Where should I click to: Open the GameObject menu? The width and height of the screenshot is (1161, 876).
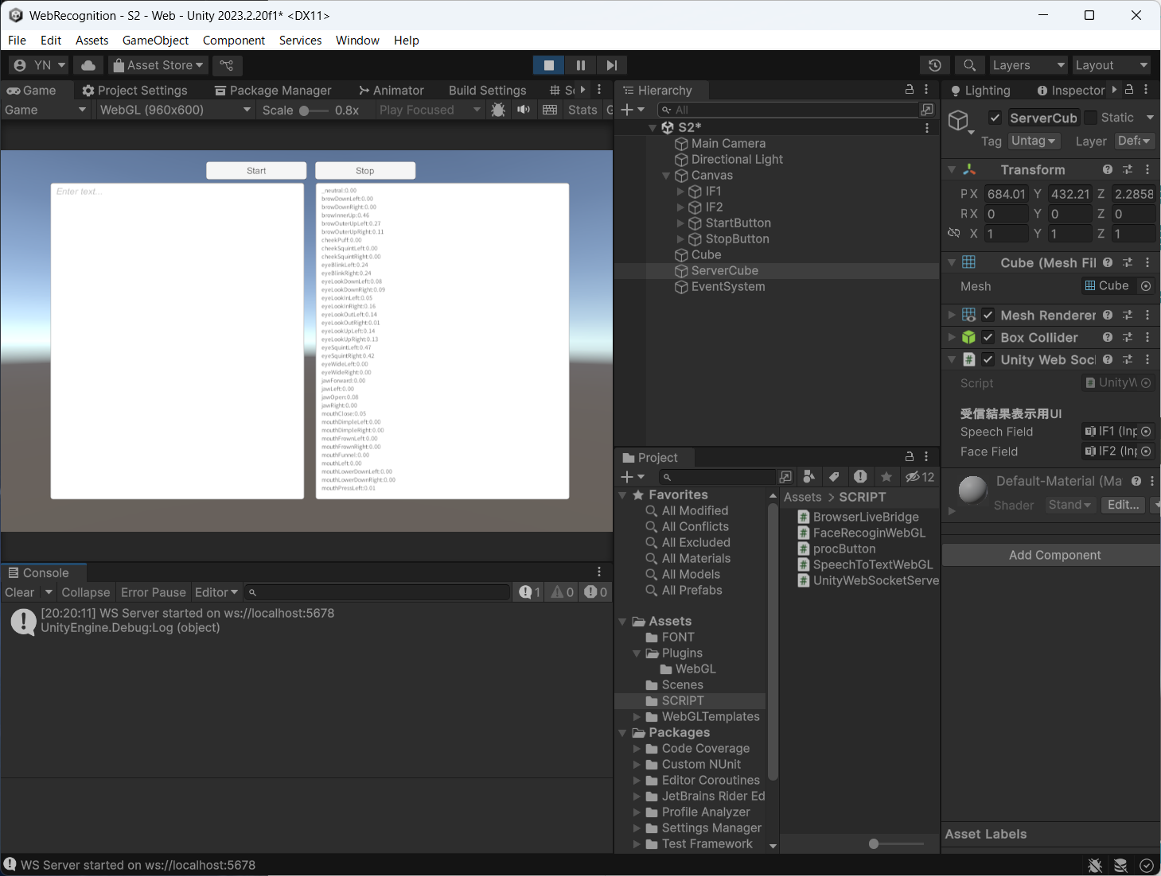pyautogui.click(x=155, y=41)
